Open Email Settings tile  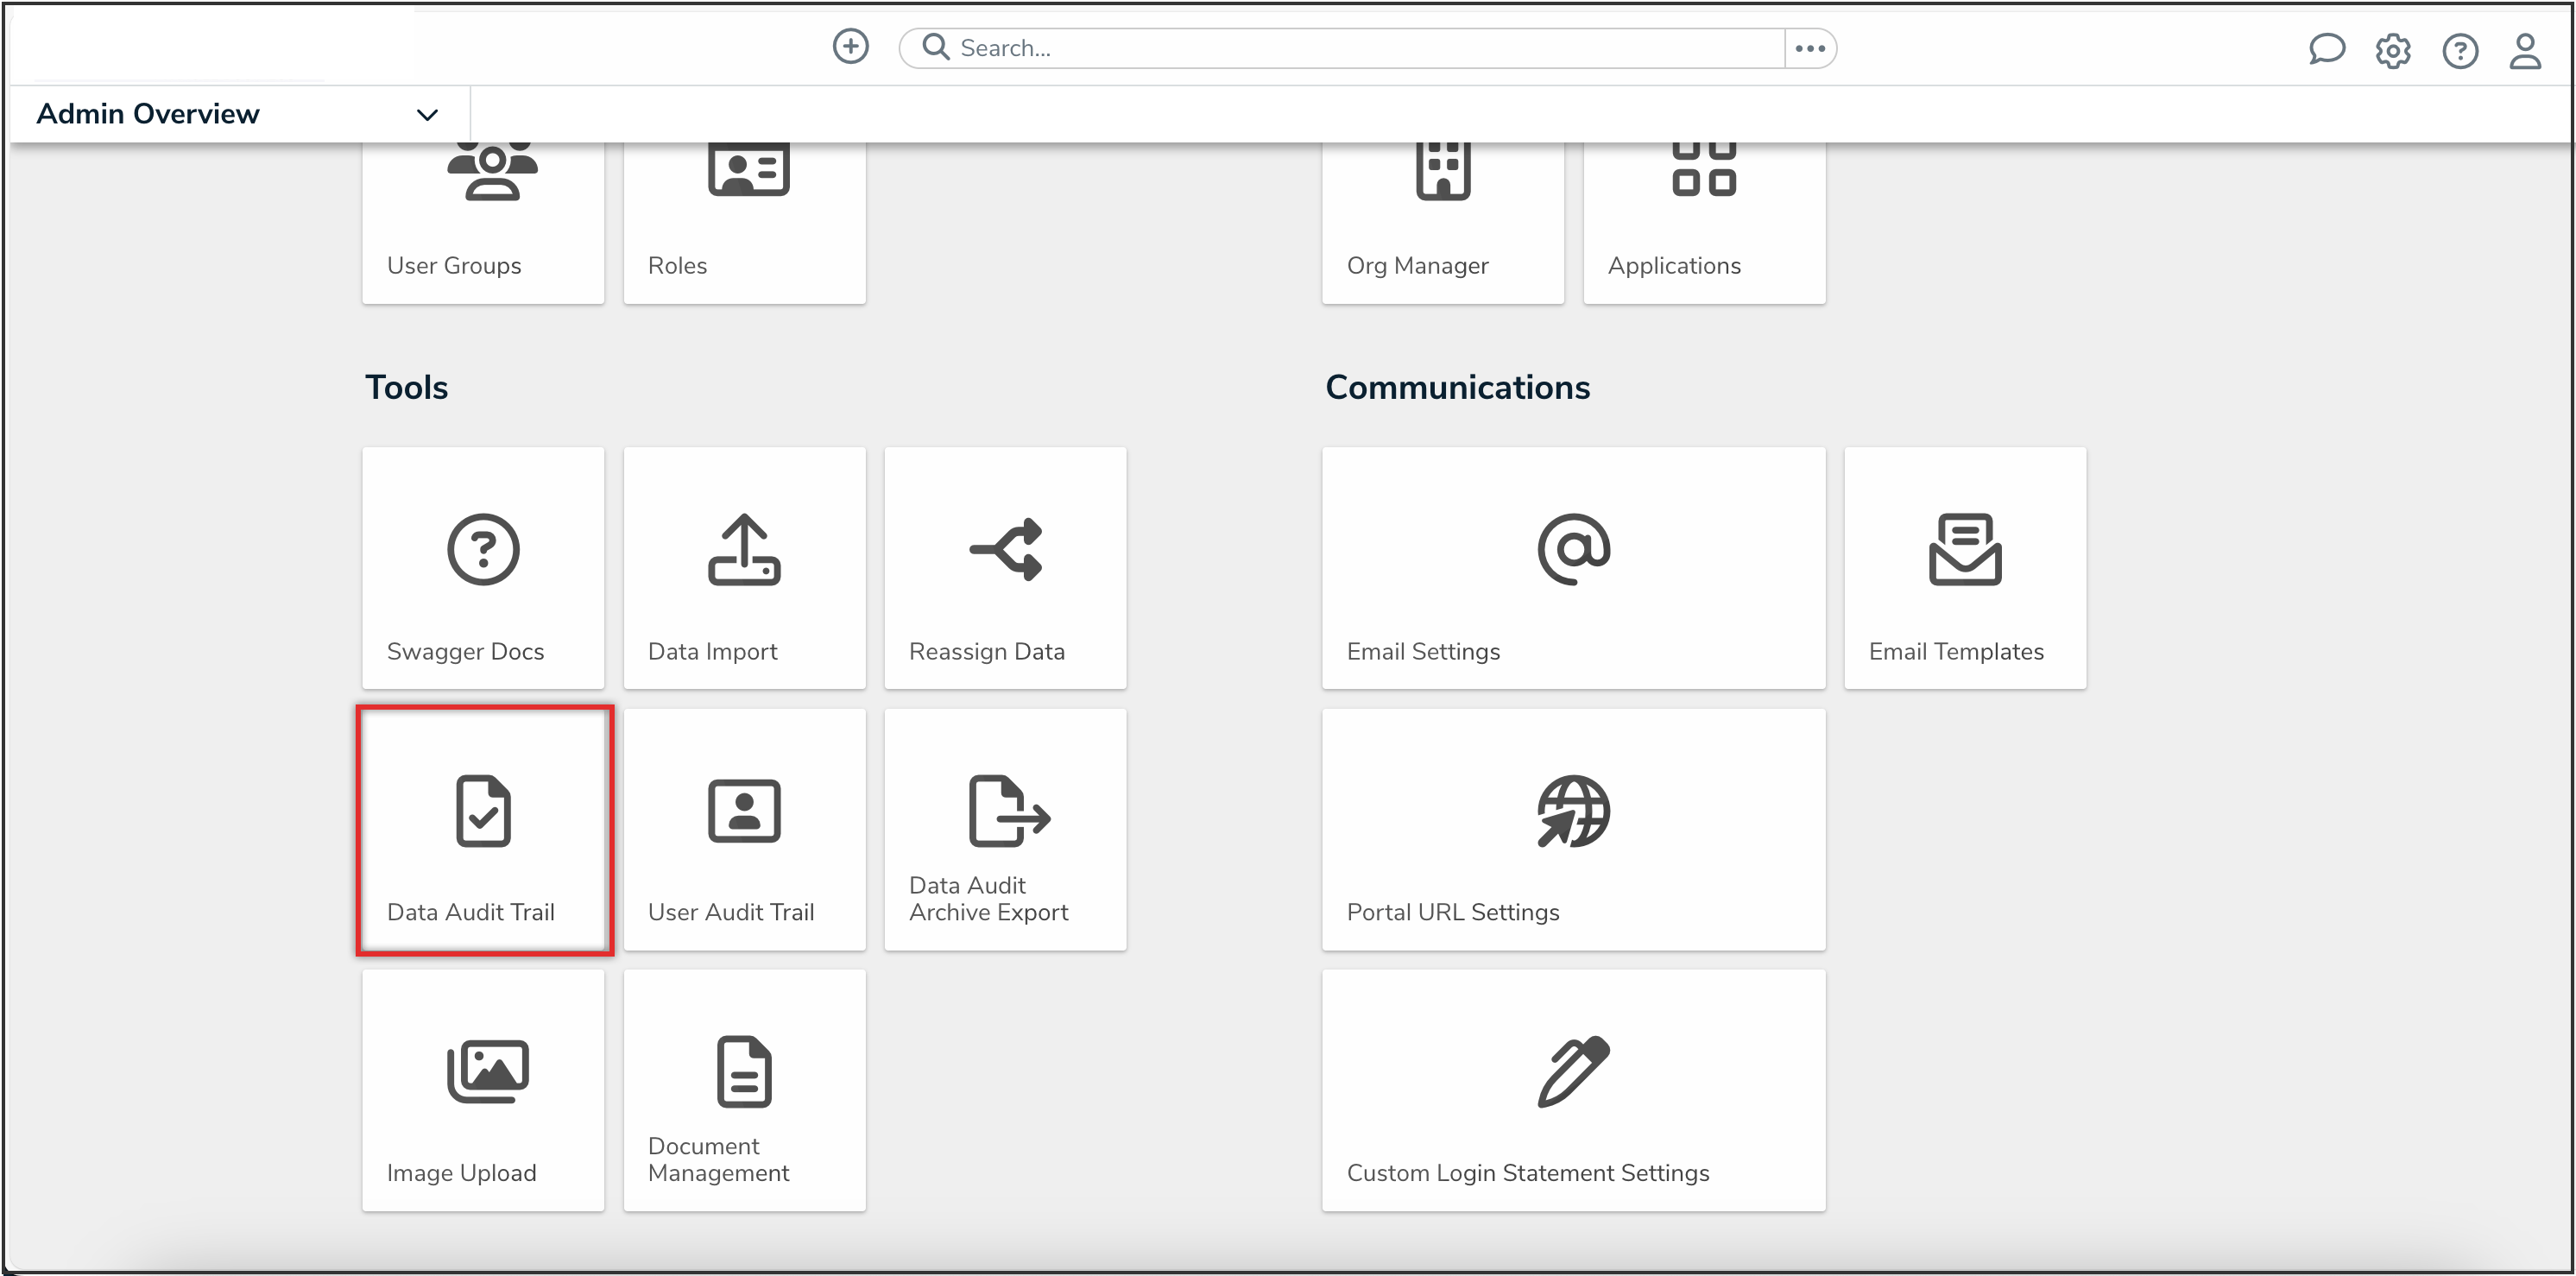tap(1573, 568)
